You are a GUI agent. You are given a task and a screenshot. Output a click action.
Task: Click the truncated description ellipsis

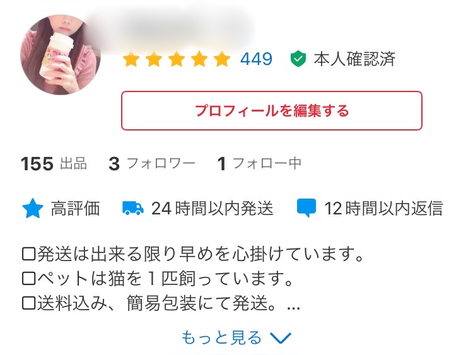(293, 308)
